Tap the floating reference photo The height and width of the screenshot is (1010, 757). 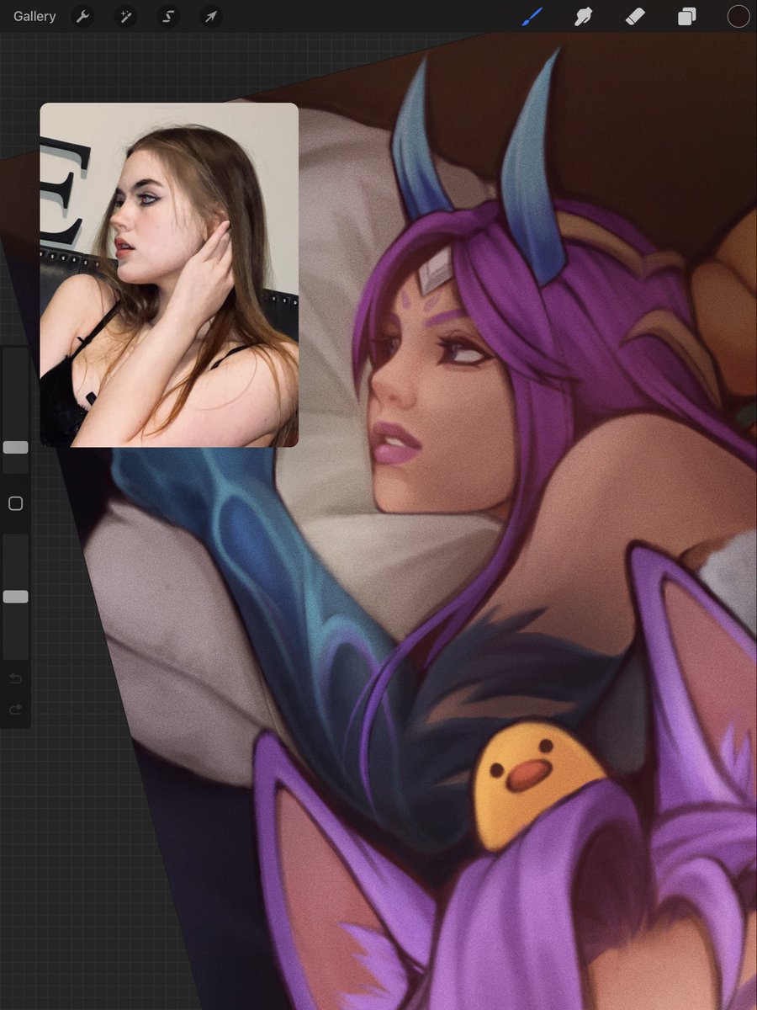[x=169, y=274]
